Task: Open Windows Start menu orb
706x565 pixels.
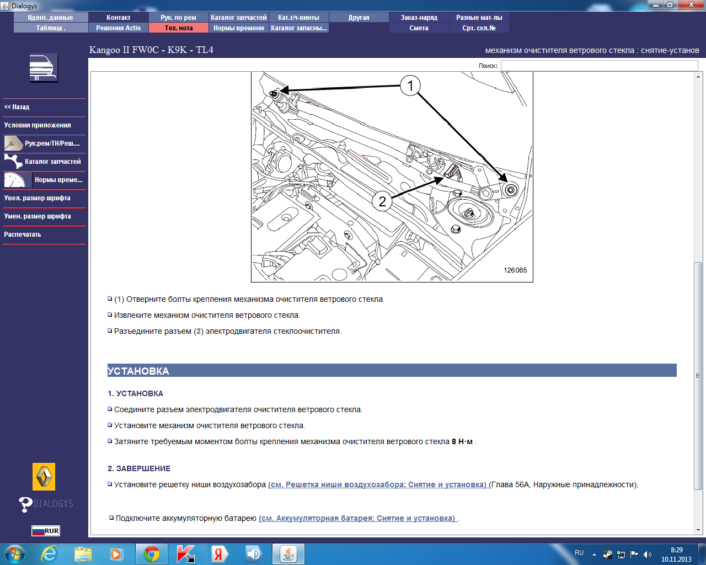Action: (15, 554)
